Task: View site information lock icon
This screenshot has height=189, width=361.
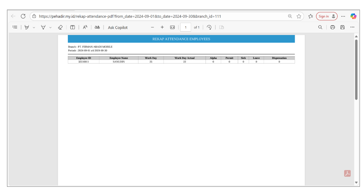Action: click(x=34, y=16)
